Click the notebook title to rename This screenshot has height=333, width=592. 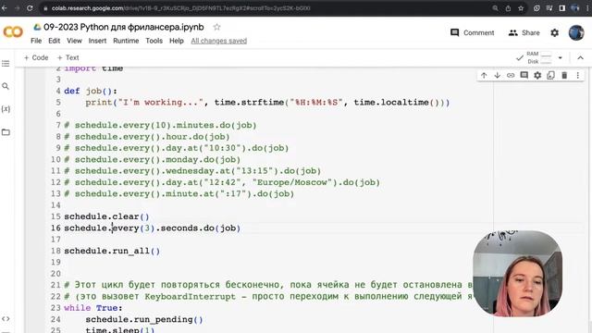[x=123, y=27]
